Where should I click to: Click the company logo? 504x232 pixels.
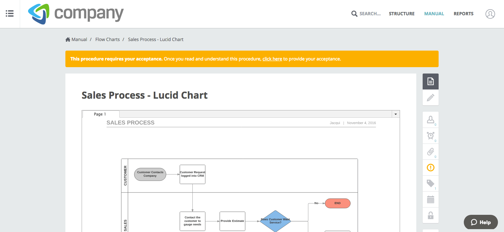pos(76,14)
